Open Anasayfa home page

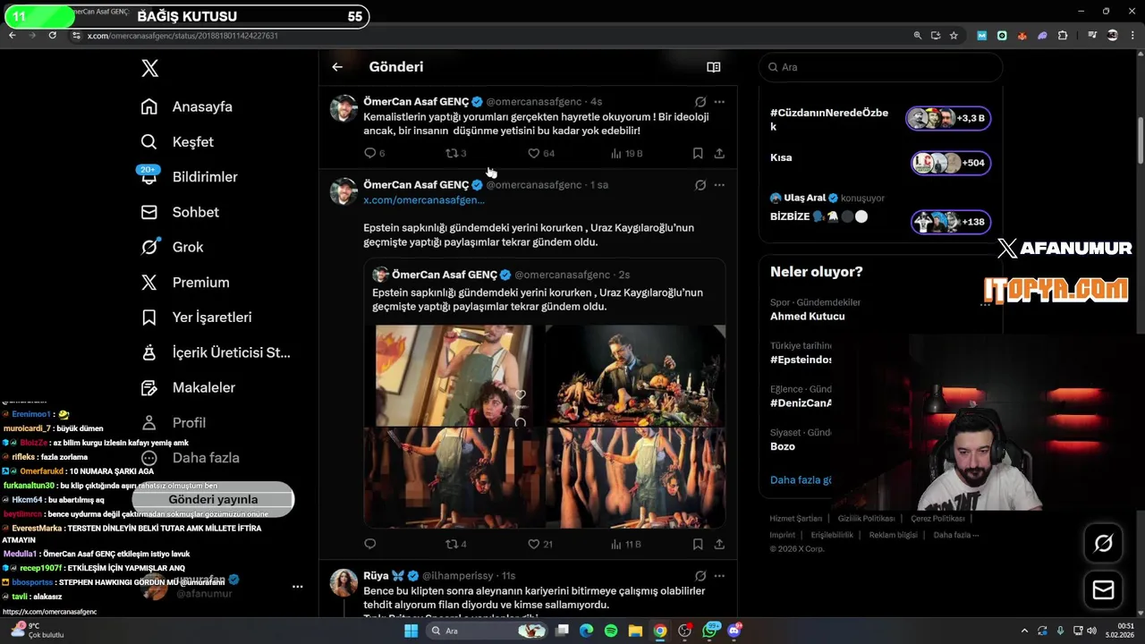click(x=186, y=106)
